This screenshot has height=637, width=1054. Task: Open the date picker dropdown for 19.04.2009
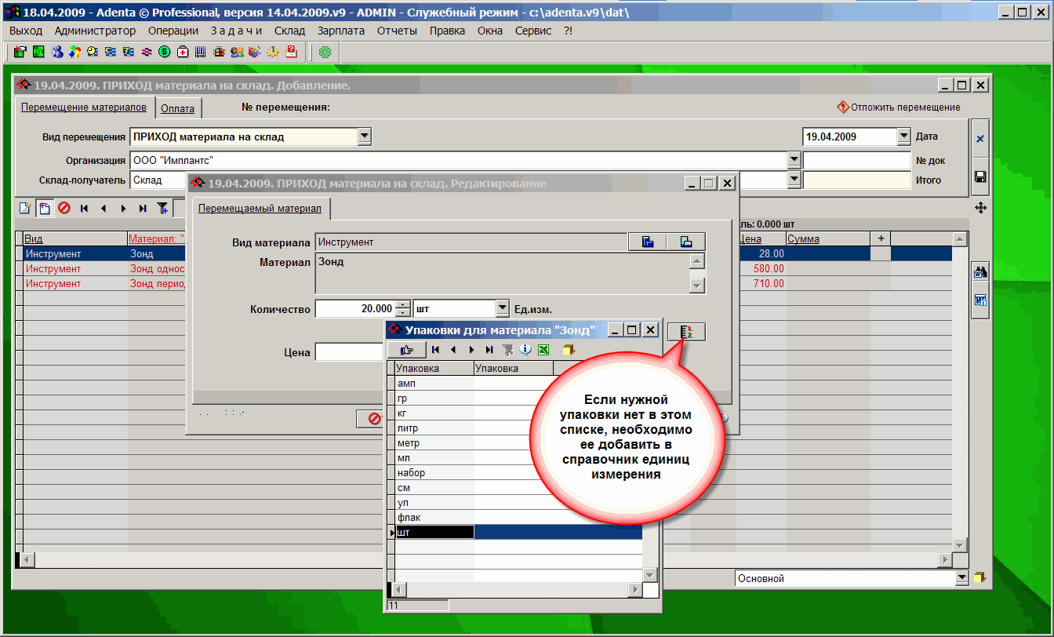pos(903,136)
